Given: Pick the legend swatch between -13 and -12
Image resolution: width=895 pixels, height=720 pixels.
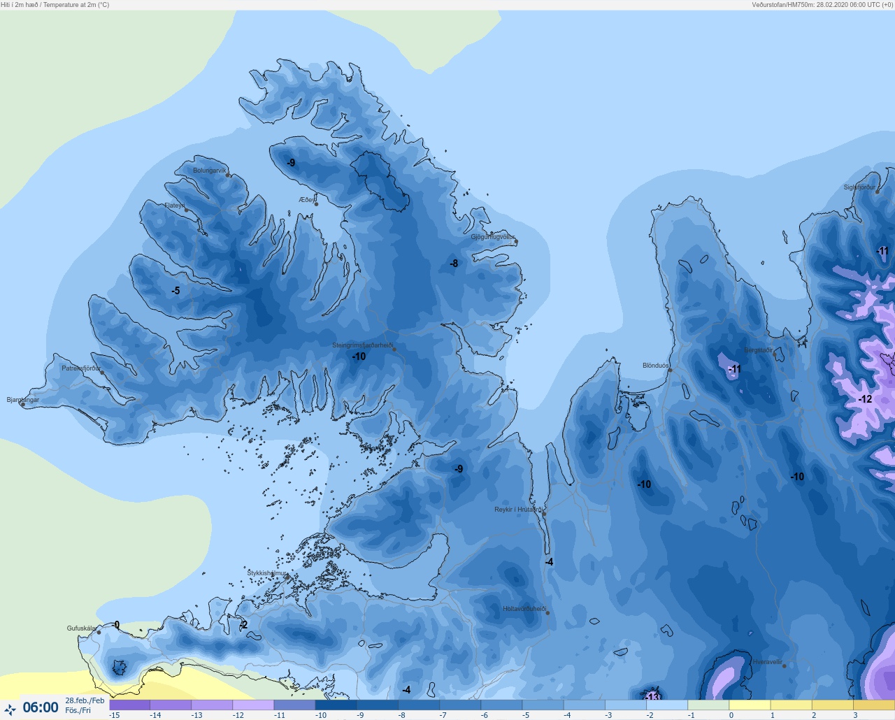Looking at the screenshot, I should click(212, 705).
